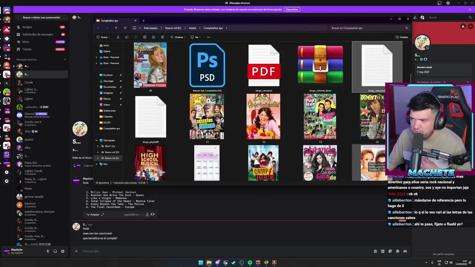Click the Delete trash icon in Explorer toolbar
This screenshot has height=267, width=475.
pos(162,37)
